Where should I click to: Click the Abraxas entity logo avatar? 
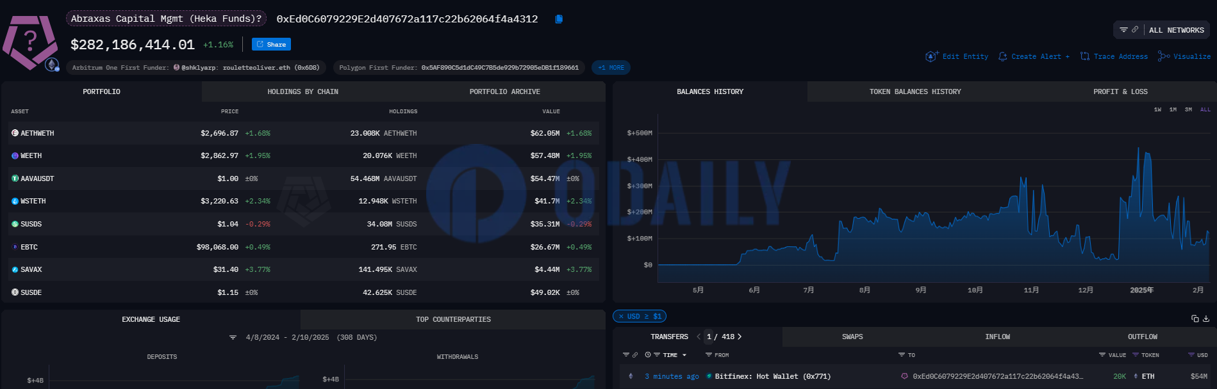point(30,42)
